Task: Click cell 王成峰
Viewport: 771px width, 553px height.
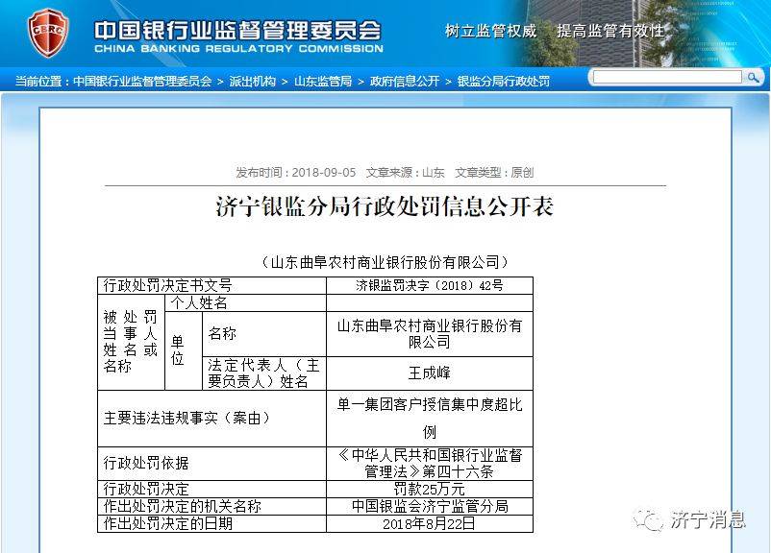Action: [430, 373]
